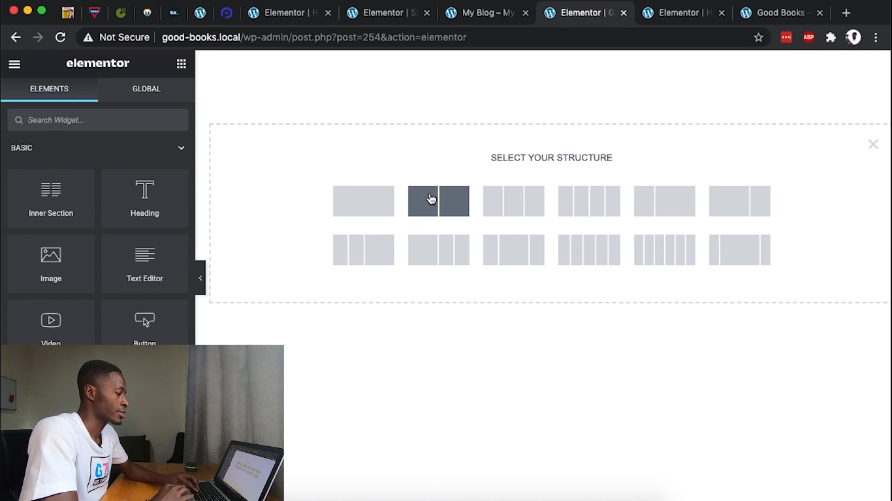Choose the five equal columns structure
Viewport: 892px width, 501px height.
[589, 250]
